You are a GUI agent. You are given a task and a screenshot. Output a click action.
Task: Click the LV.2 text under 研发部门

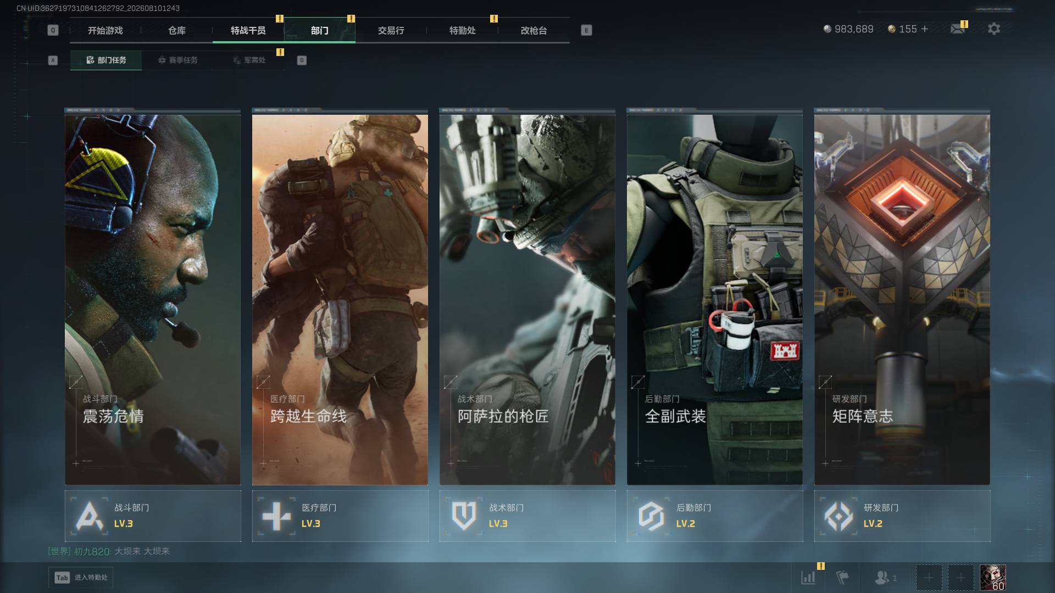click(x=873, y=524)
